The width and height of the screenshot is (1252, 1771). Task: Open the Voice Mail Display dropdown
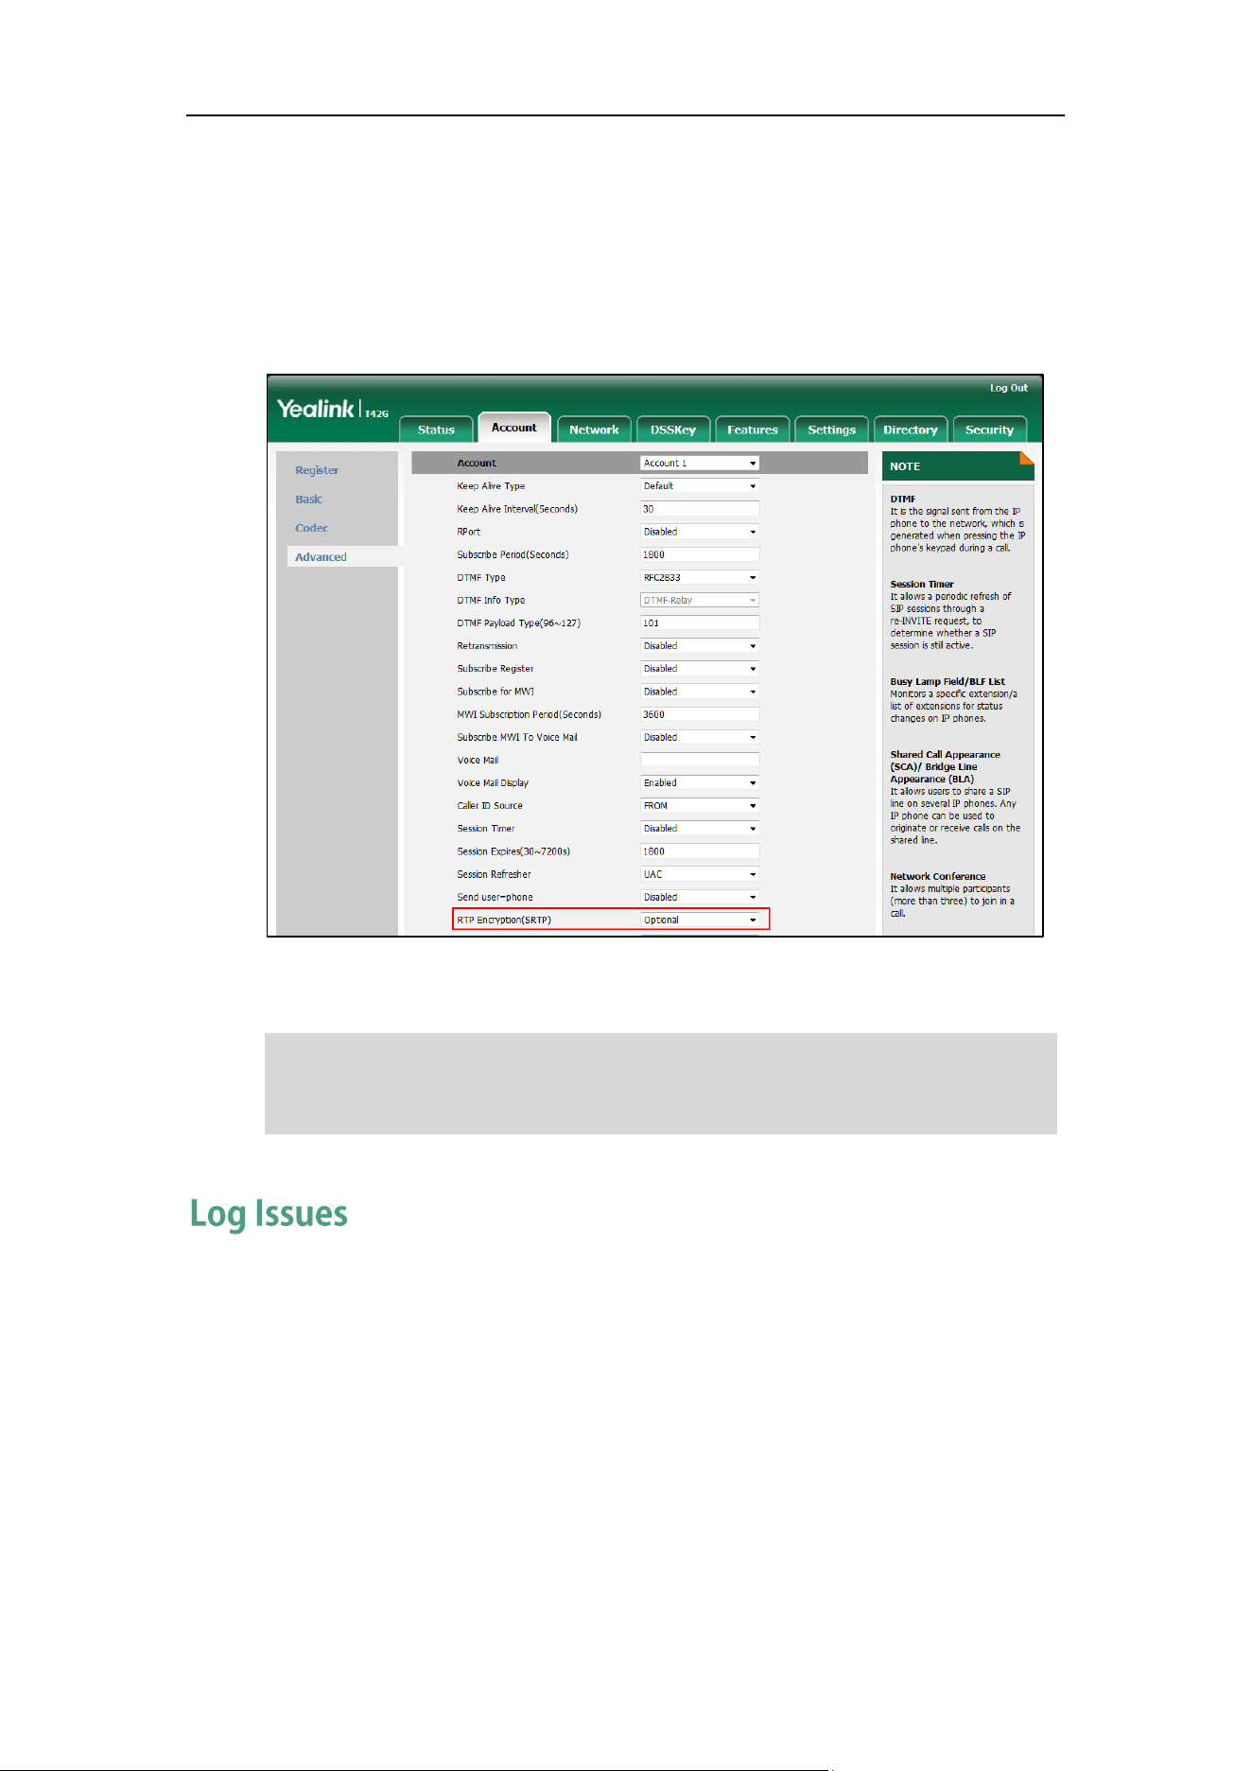click(700, 782)
